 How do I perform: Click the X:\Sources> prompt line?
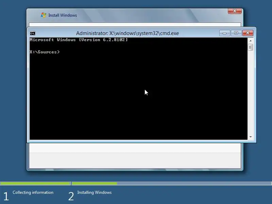(x=45, y=52)
